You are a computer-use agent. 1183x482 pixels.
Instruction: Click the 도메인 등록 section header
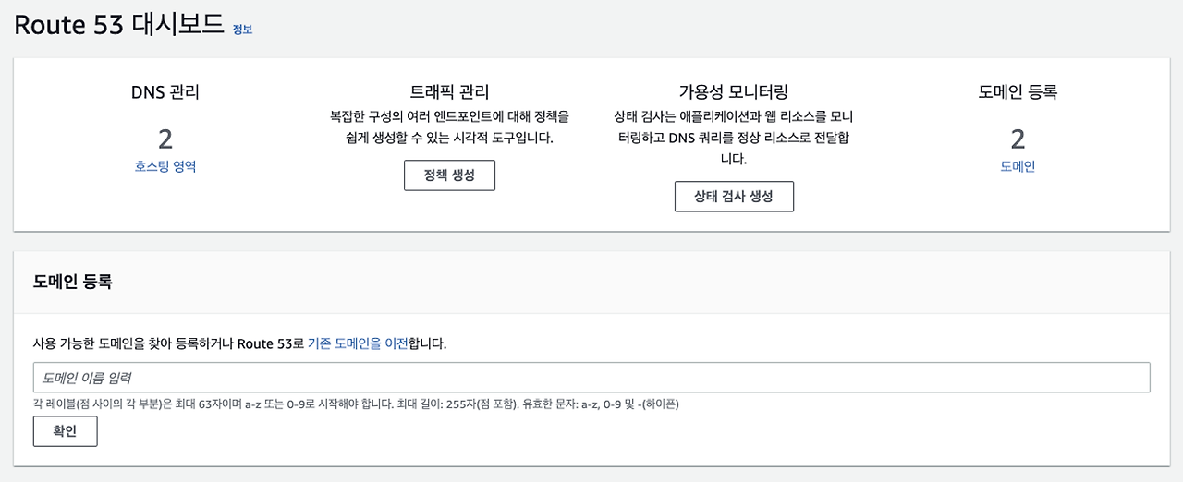click(72, 282)
